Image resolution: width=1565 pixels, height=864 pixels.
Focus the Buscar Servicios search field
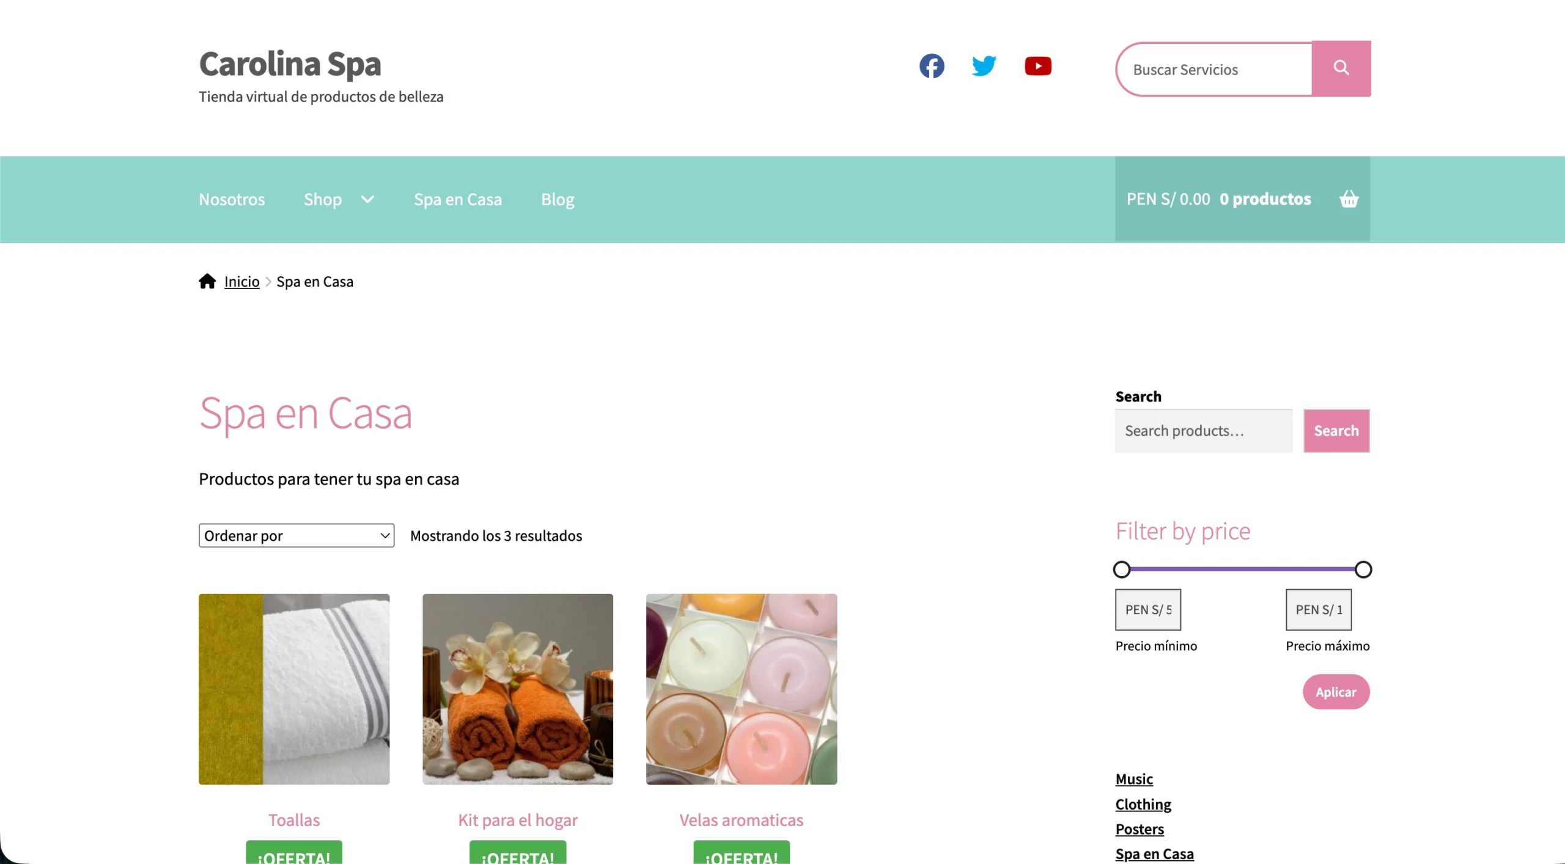(x=1214, y=69)
